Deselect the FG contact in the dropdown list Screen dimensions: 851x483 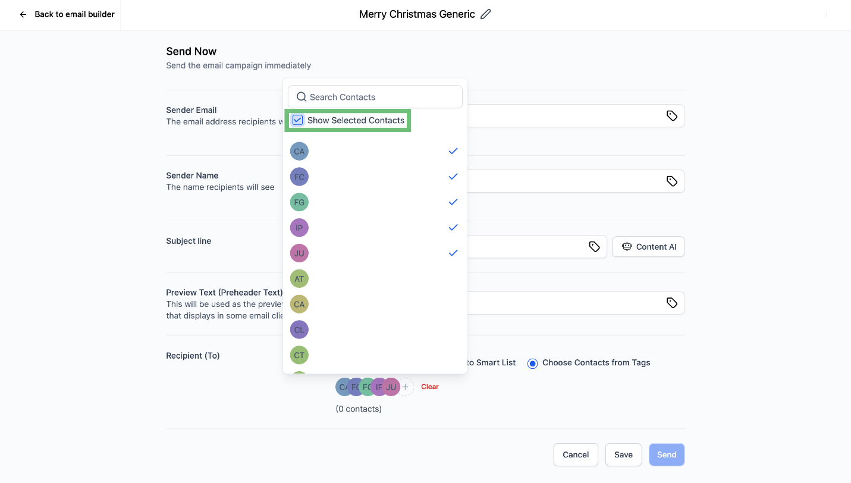pos(375,202)
